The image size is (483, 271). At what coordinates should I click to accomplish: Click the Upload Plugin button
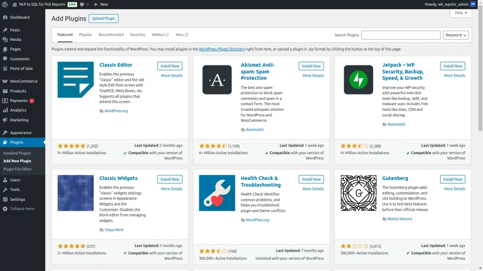[x=103, y=18]
